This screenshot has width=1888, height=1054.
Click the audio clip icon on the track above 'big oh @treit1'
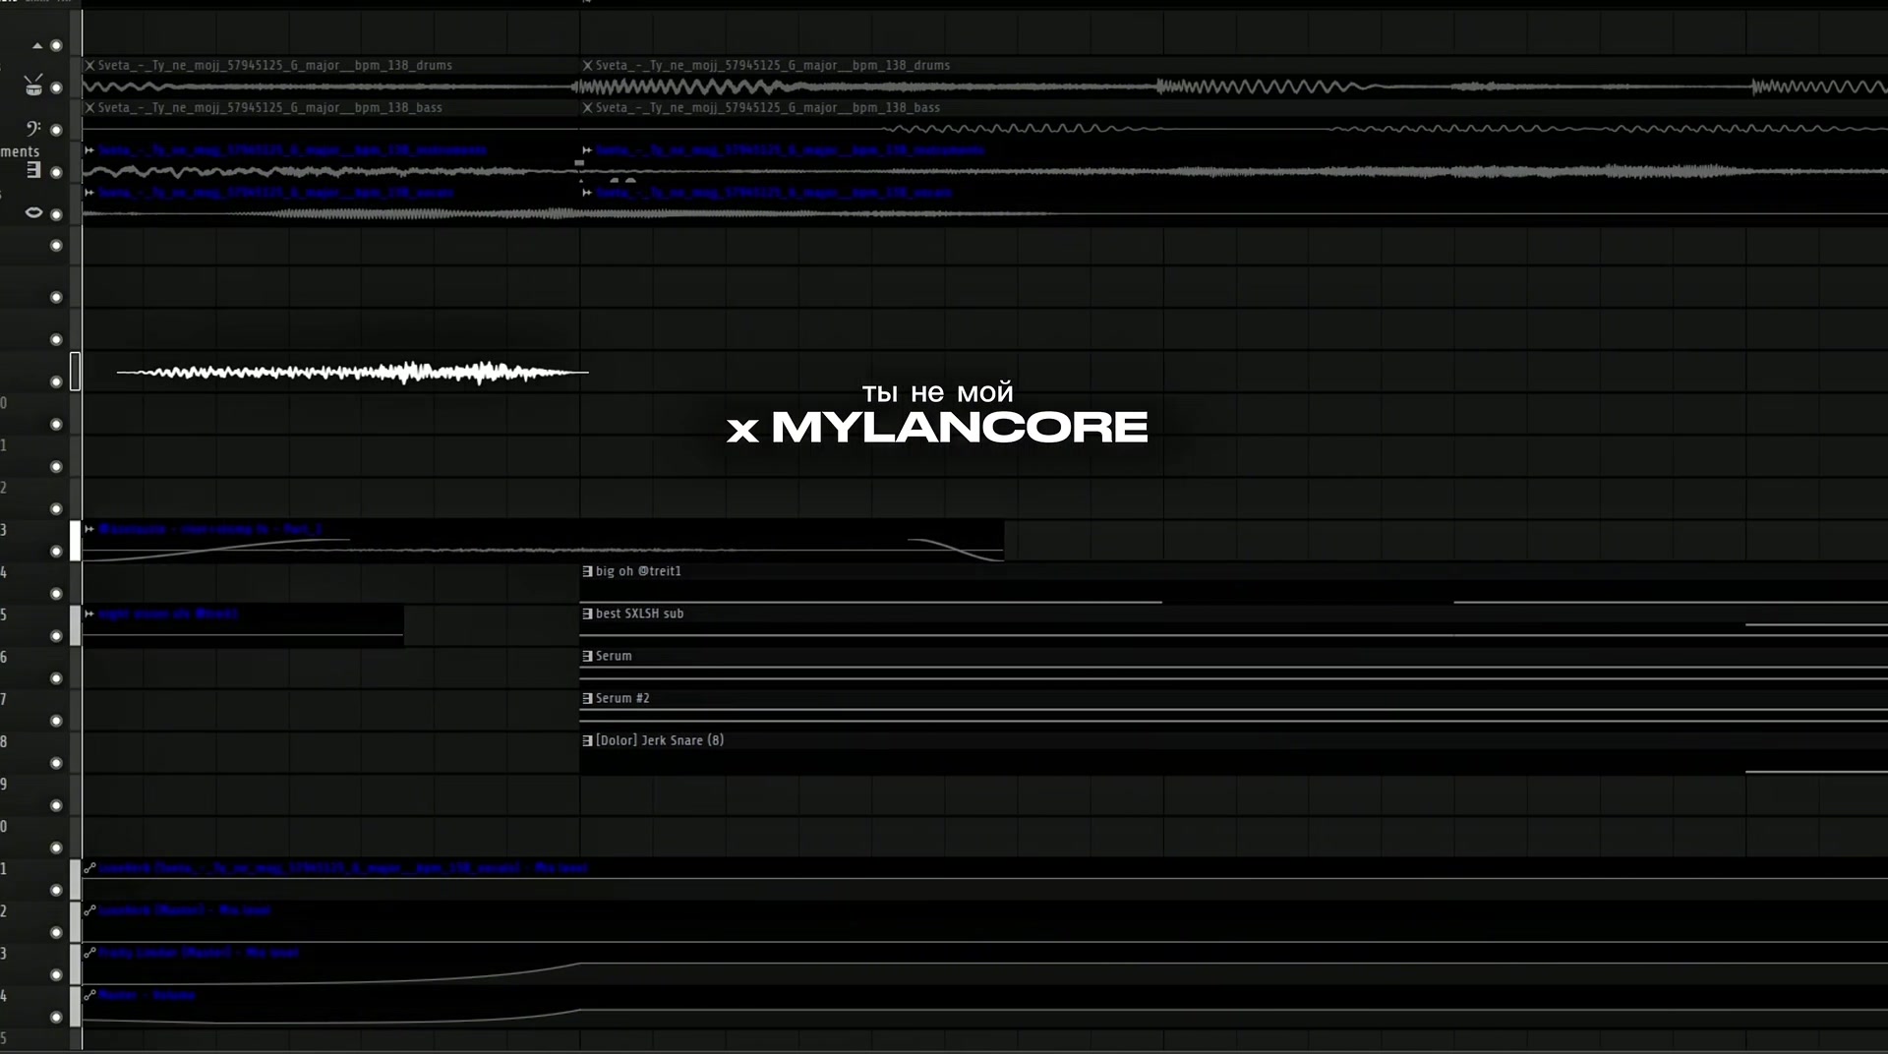click(x=89, y=529)
